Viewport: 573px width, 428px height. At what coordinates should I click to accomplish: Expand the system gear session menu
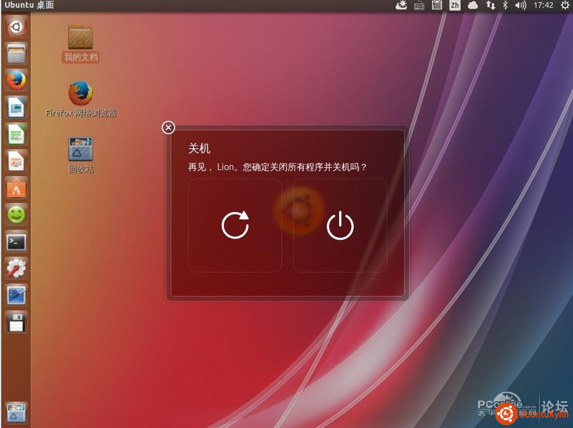564,5
